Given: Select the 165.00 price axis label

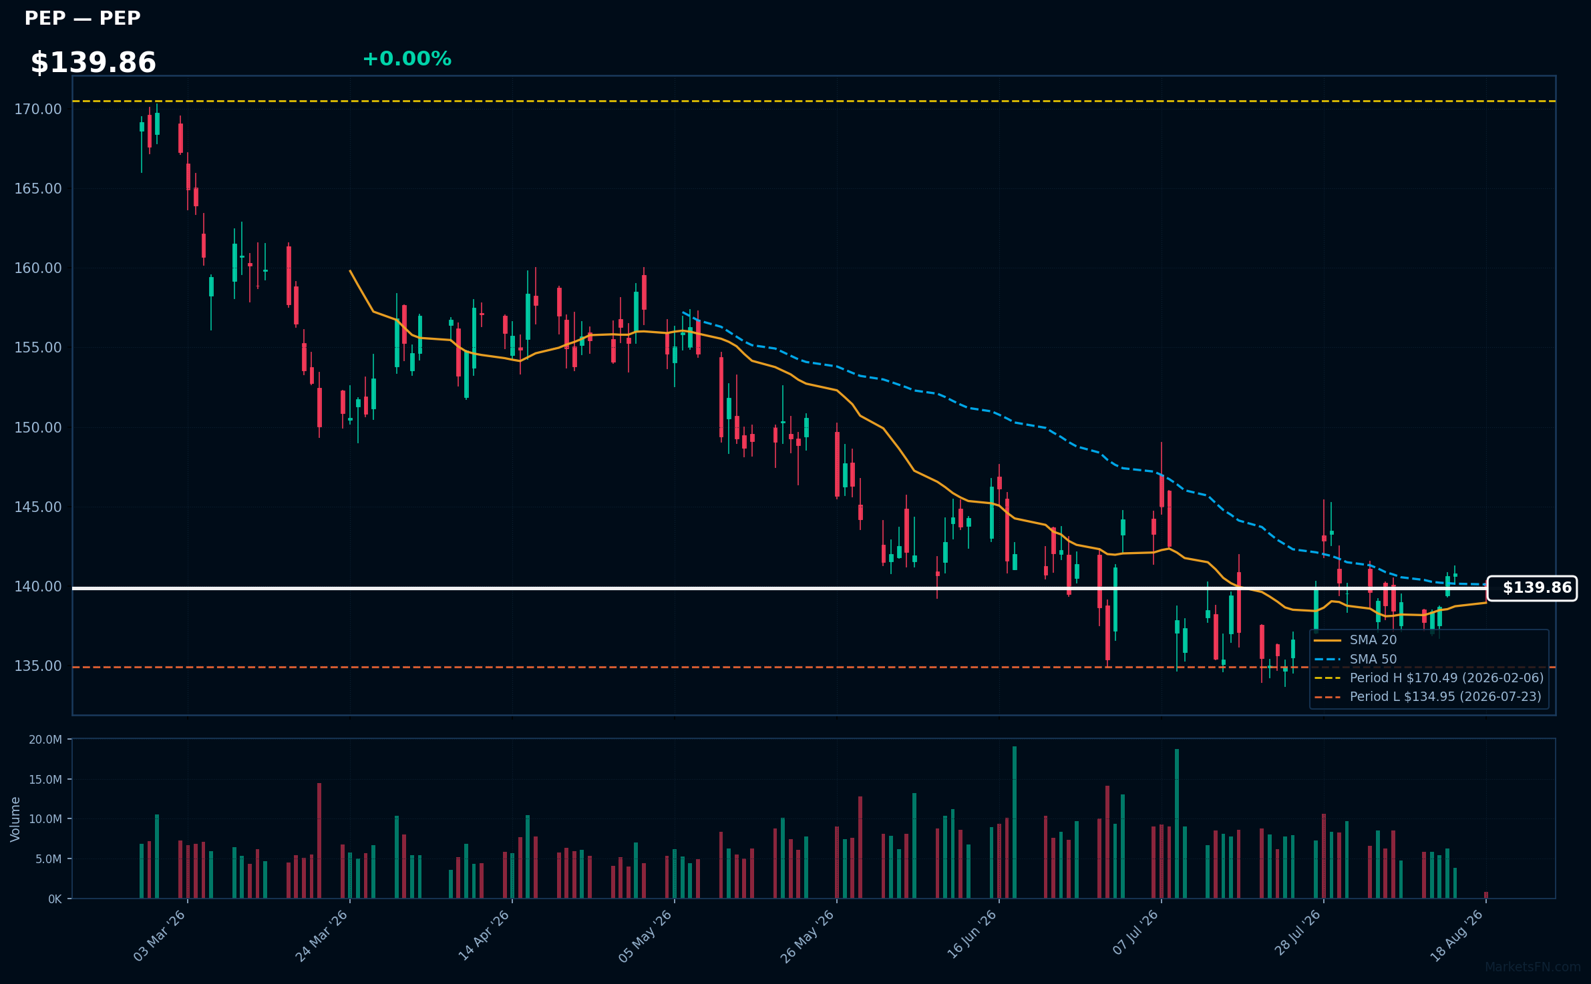Looking at the screenshot, I should click(x=38, y=189).
